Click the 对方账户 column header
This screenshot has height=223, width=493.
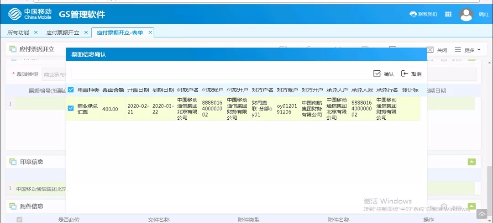click(288, 90)
